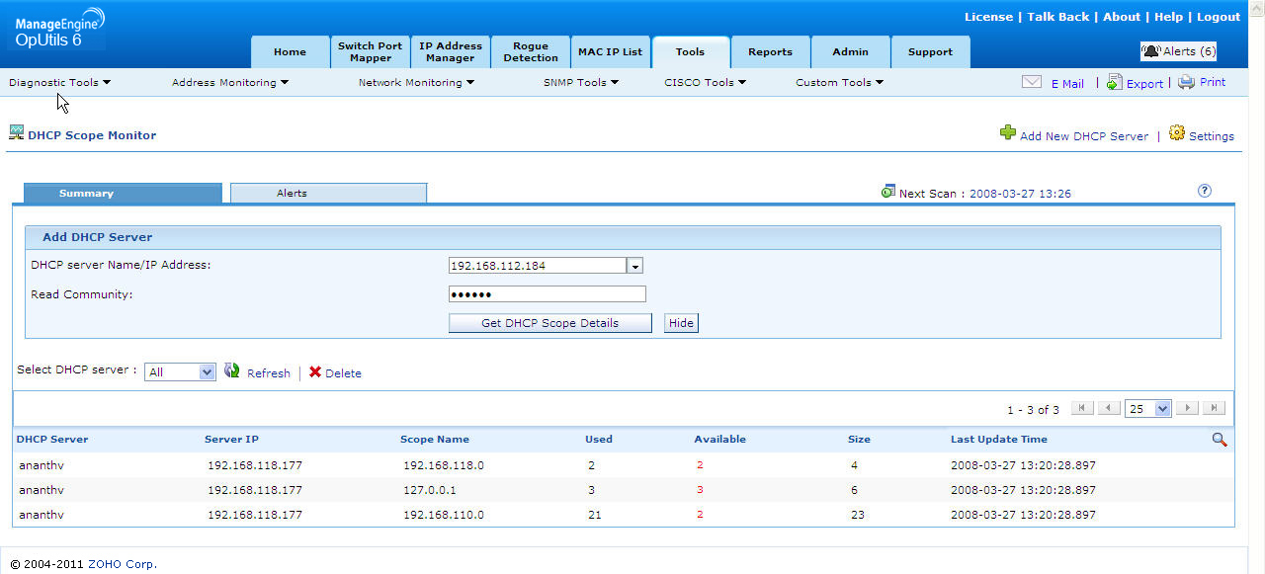The width and height of the screenshot is (1265, 574).
Task: Expand the Diagnostic Tools menu
Action: [x=59, y=83]
